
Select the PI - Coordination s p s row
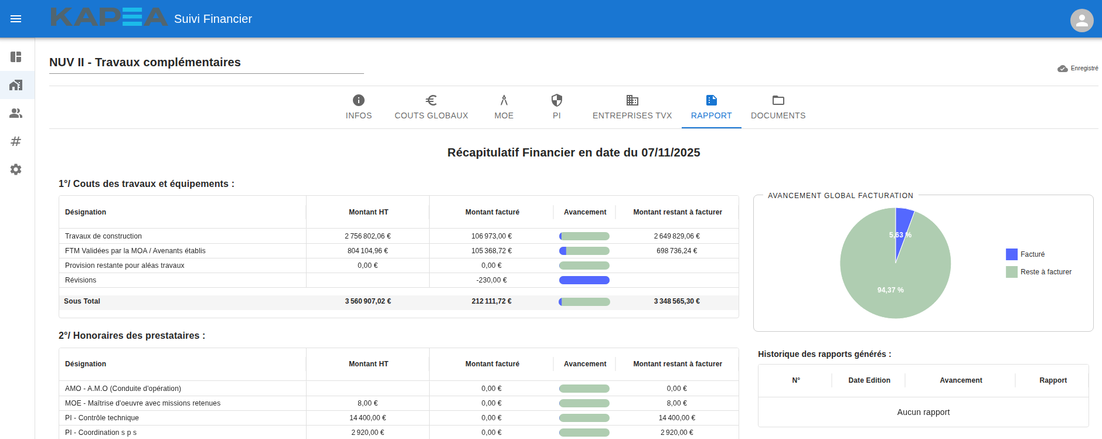click(x=399, y=433)
